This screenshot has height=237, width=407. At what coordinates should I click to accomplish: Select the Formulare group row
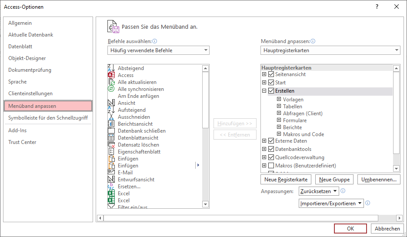(x=295, y=120)
